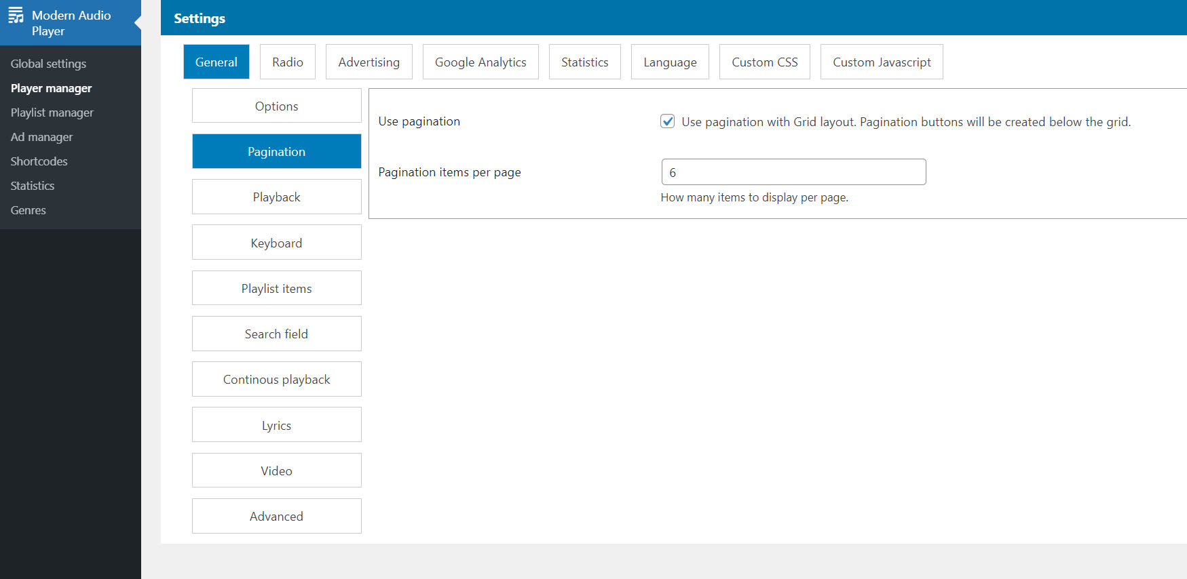Open Global settings in the sidebar
The width and height of the screenshot is (1187, 579).
(48, 64)
